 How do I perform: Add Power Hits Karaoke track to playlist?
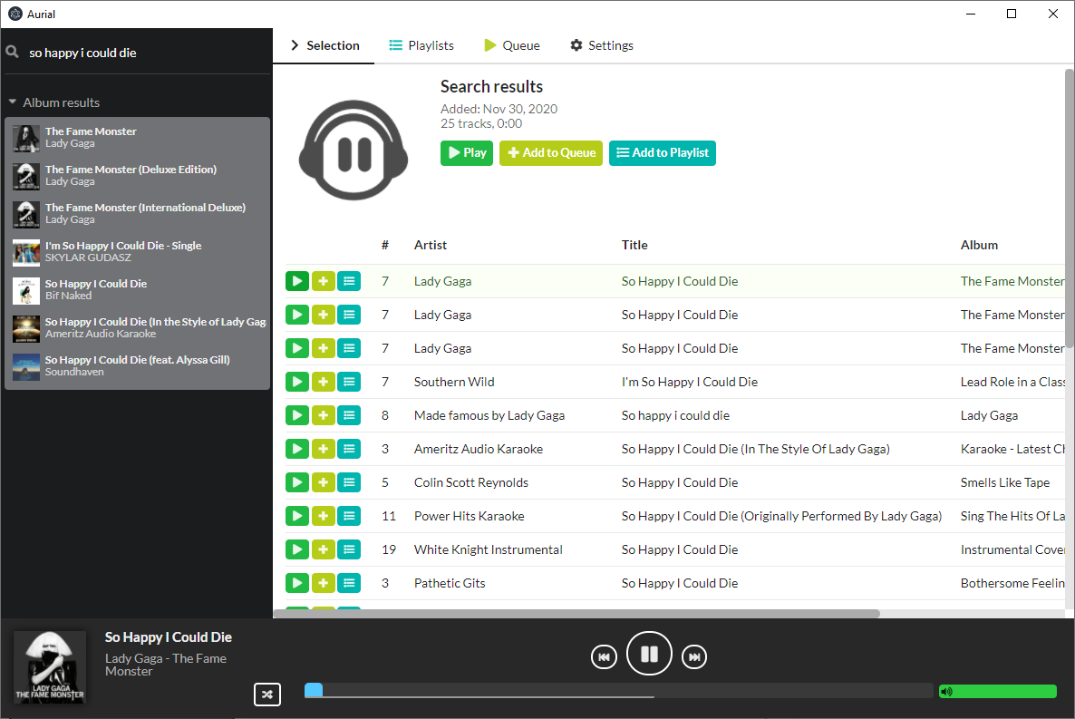(349, 517)
